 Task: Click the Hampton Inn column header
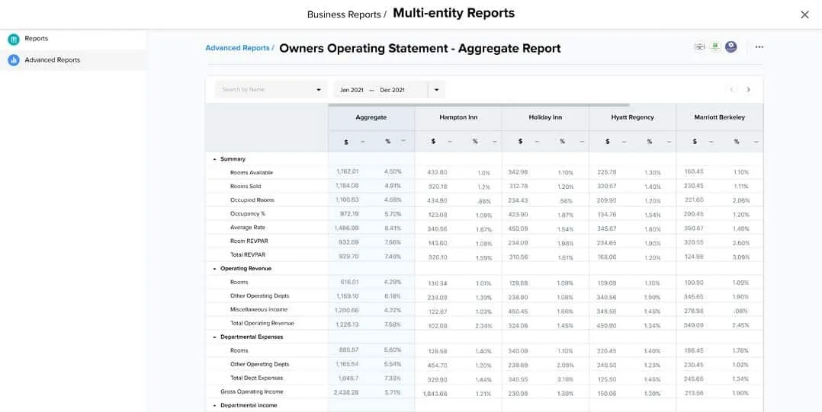[458, 118]
